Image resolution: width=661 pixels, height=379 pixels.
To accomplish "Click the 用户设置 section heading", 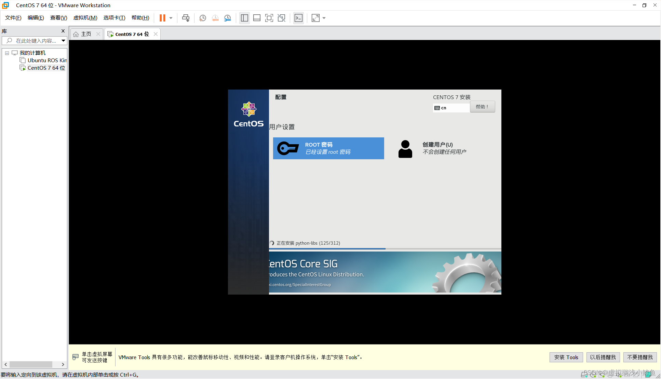I will coord(282,127).
